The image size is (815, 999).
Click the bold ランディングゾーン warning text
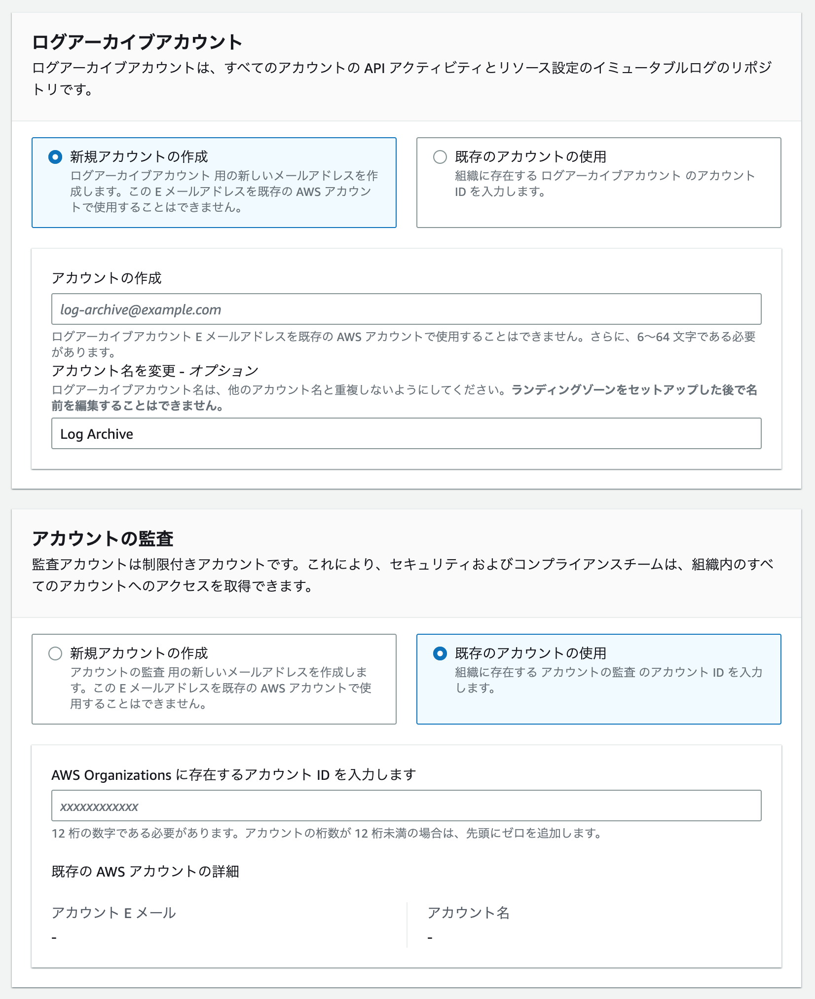point(636,390)
